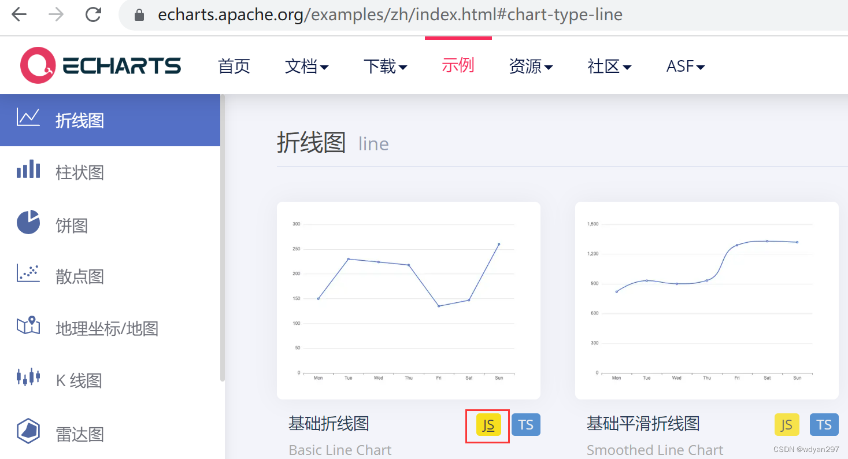Click JS button for 基础平滑折线图
The image size is (848, 459).
point(787,425)
